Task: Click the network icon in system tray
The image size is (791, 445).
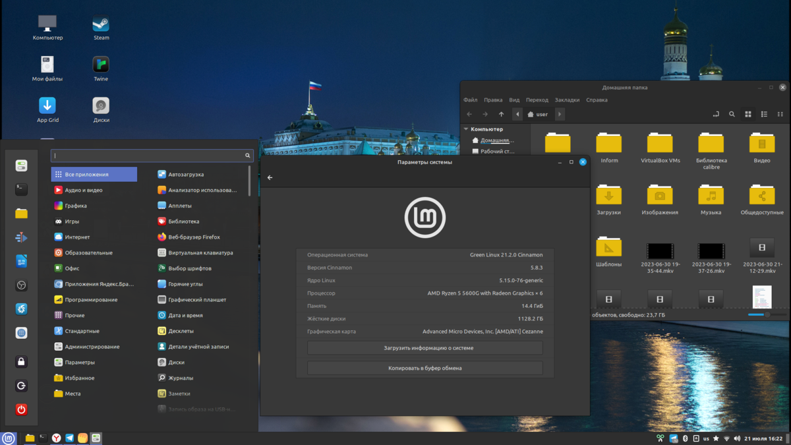Action: 726,438
